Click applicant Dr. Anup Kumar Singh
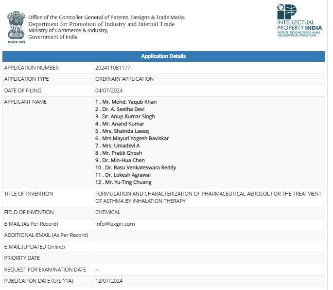The height and width of the screenshot is (290, 333). point(125,116)
